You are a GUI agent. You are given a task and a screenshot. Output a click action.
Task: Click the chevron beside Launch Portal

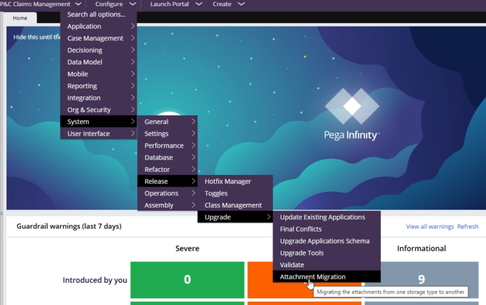coord(199,4)
